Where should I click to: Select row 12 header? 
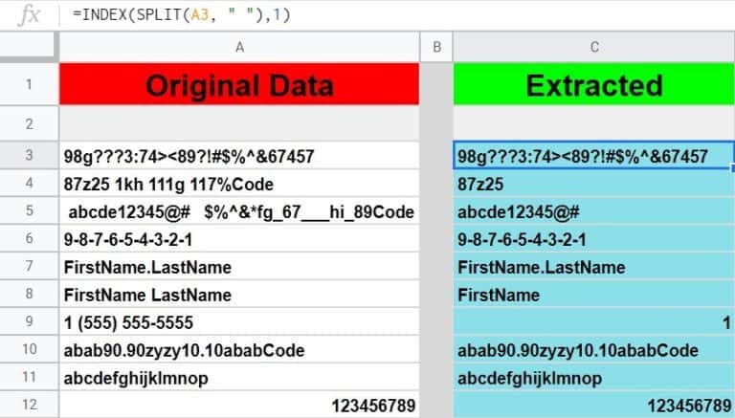(29, 404)
